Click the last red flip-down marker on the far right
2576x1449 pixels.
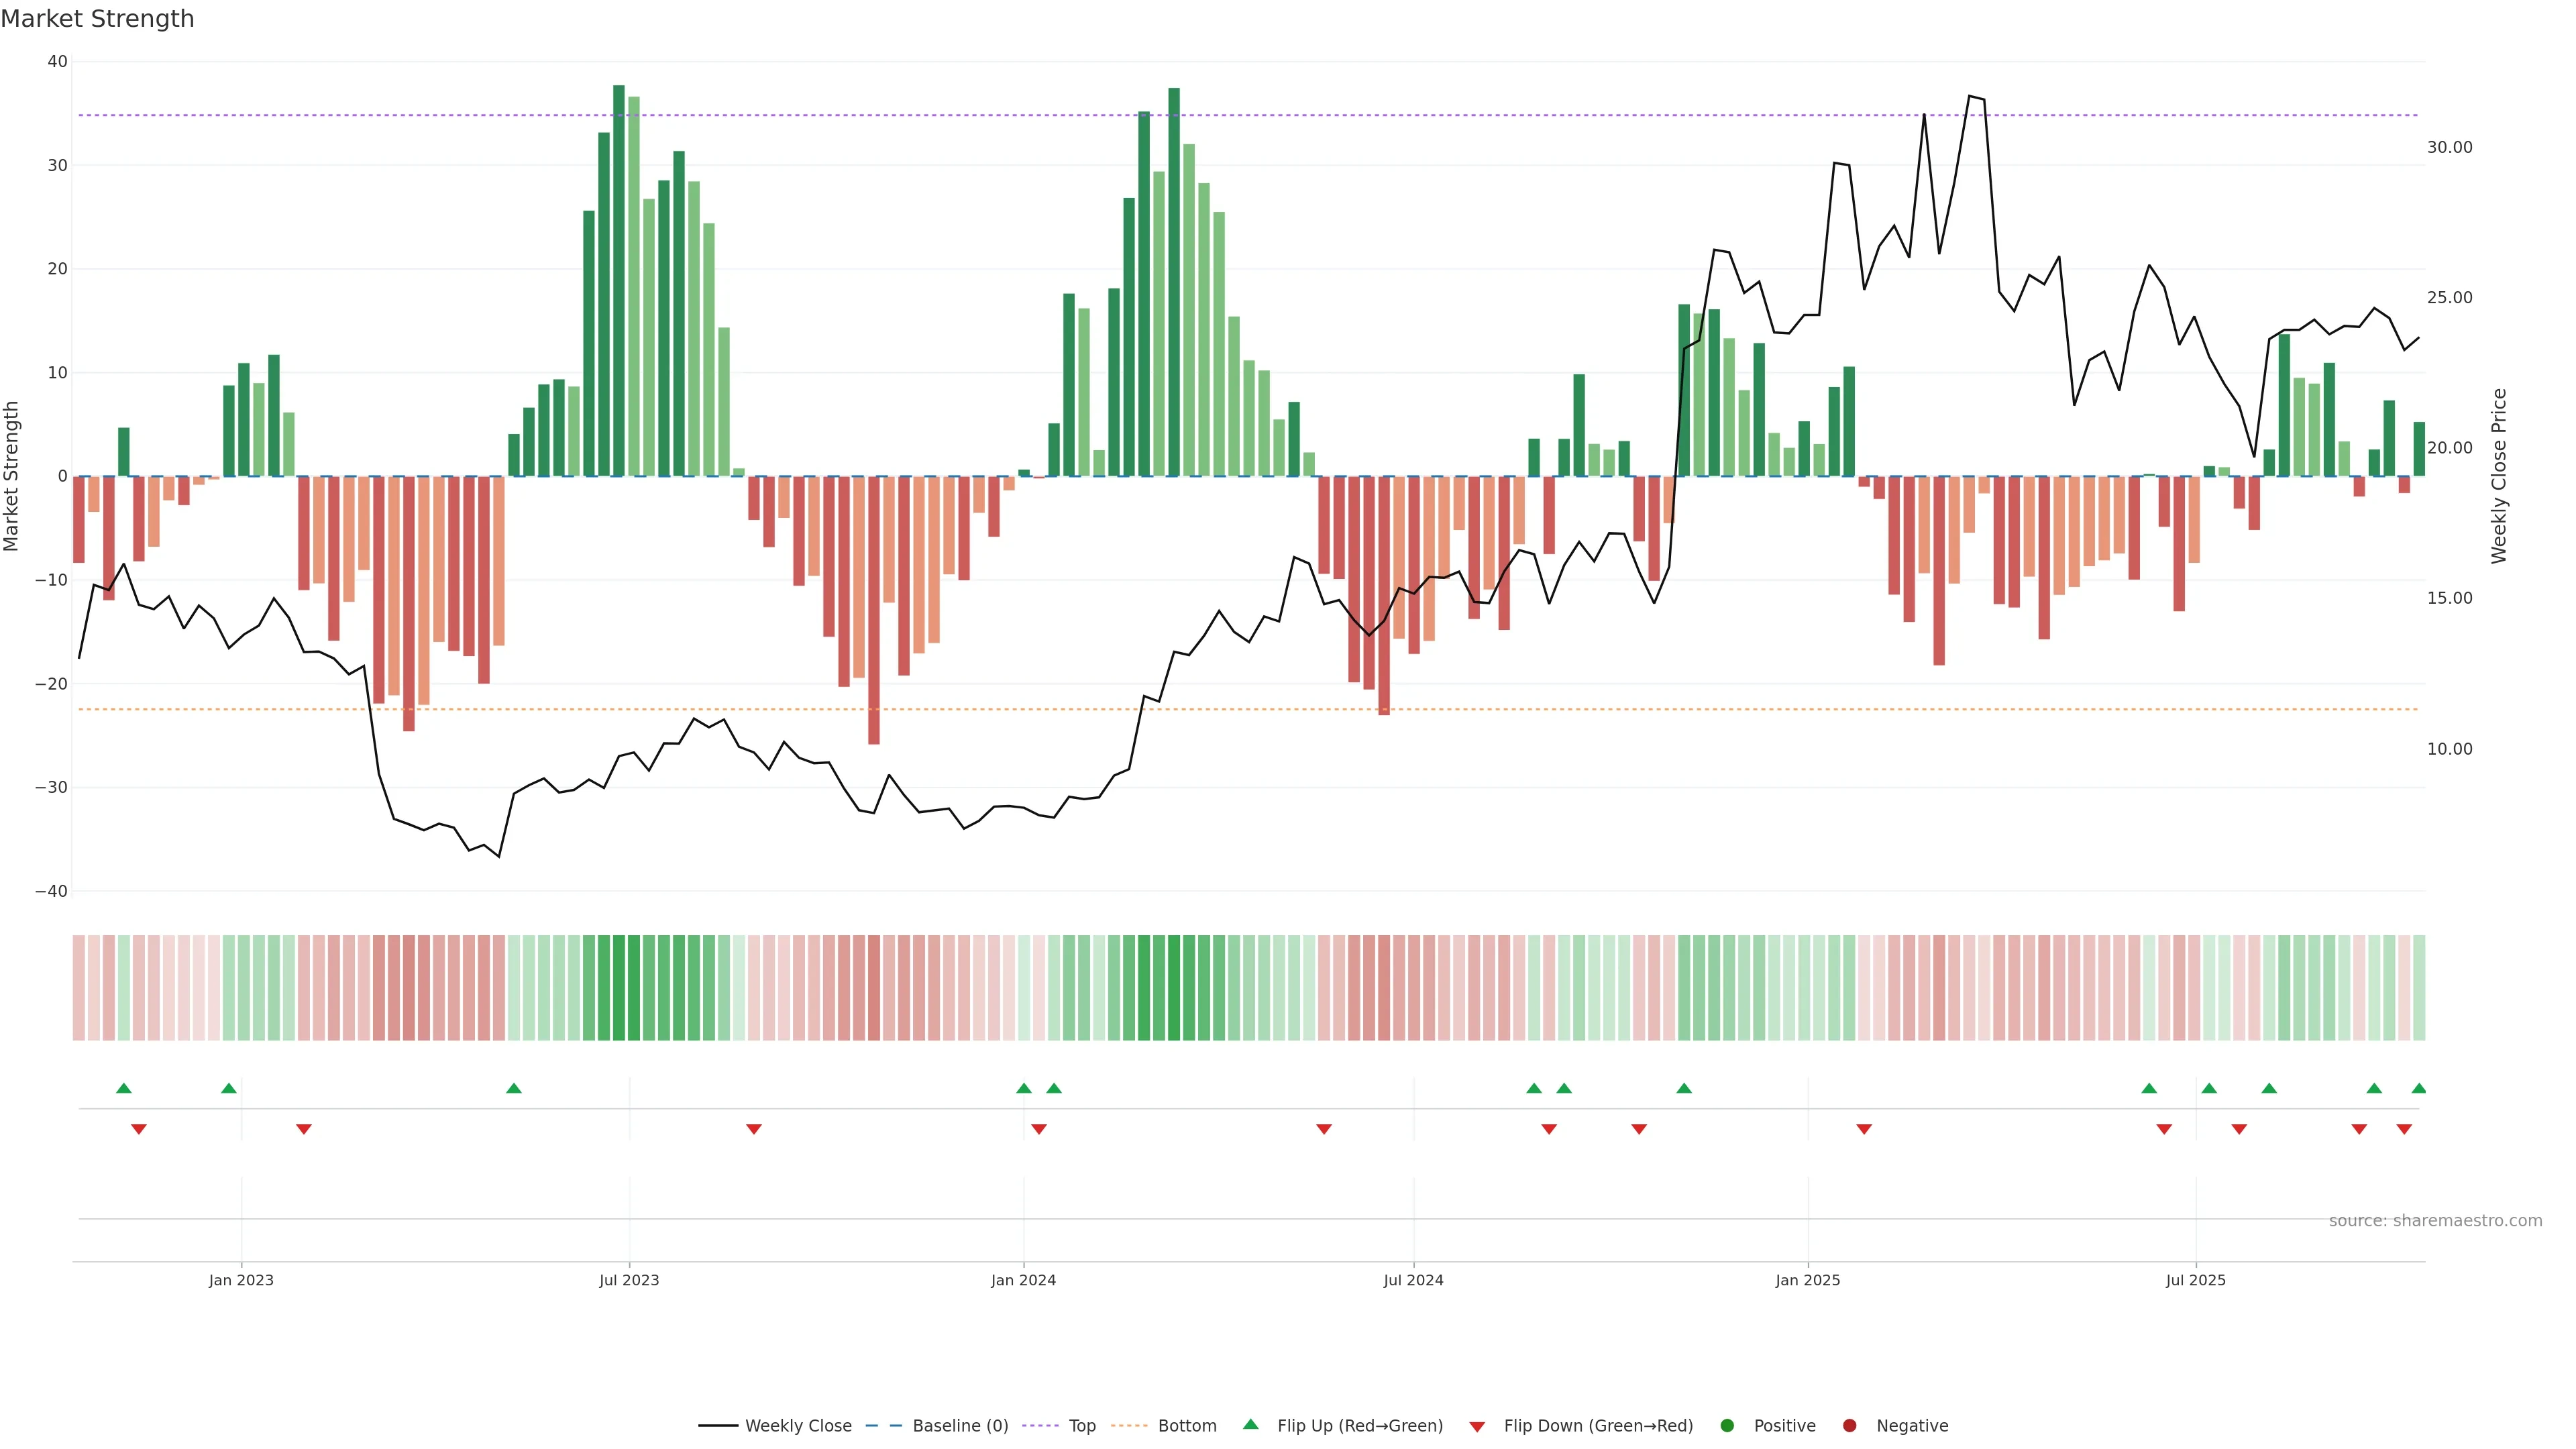[x=2404, y=1129]
